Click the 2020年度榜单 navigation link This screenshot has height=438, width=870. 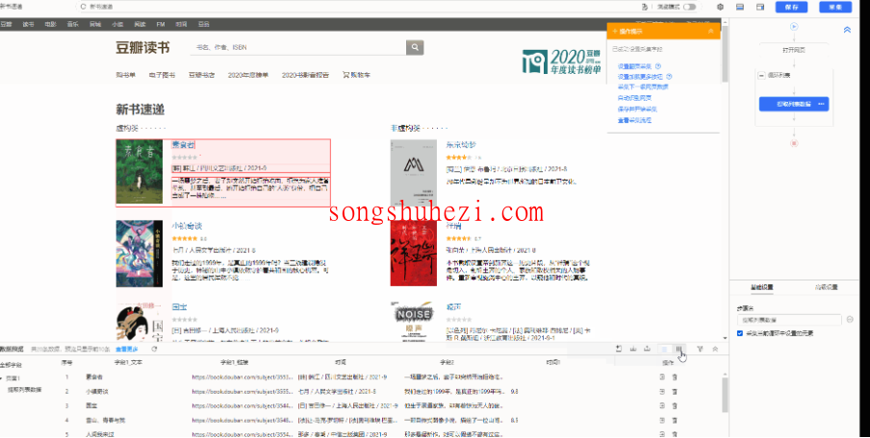248,75
